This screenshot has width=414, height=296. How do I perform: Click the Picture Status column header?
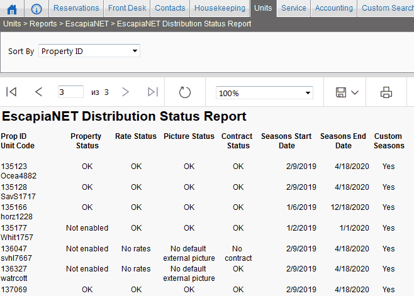[189, 136]
